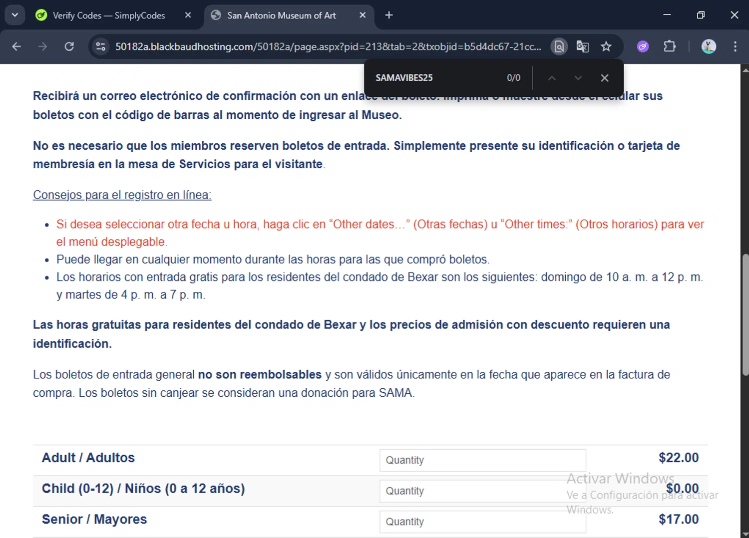This screenshot has height=538, width=749.
Task: Click the 'Adult / Adultos' ticket label
Action: [88, 458]
